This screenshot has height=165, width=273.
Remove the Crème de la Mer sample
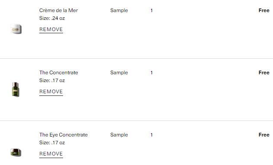click(51, 30)
